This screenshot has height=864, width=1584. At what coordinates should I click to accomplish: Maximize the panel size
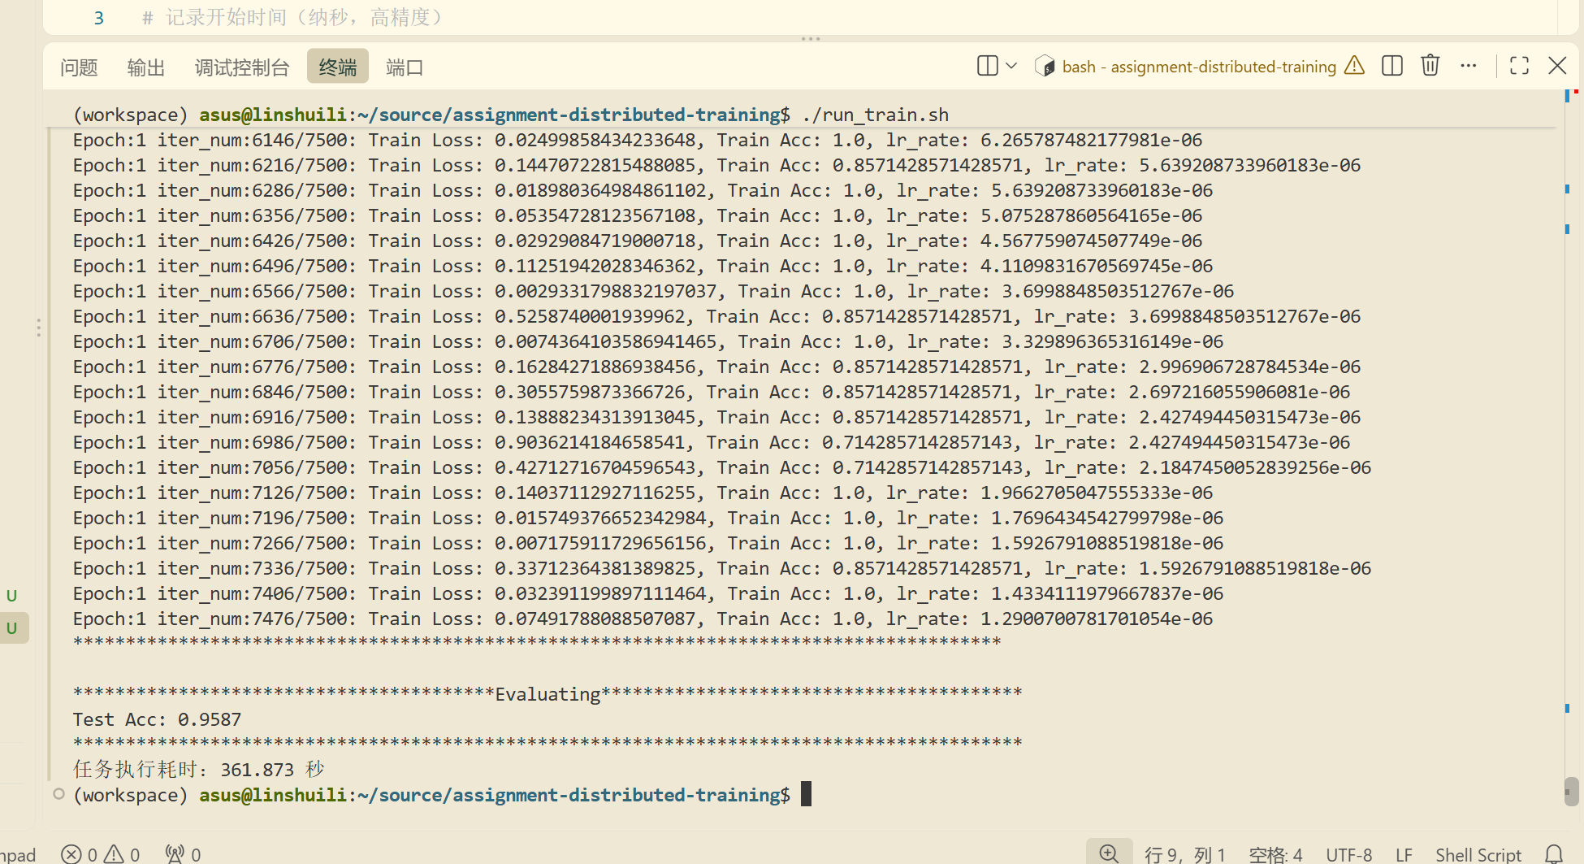[x=1520, y=66]
